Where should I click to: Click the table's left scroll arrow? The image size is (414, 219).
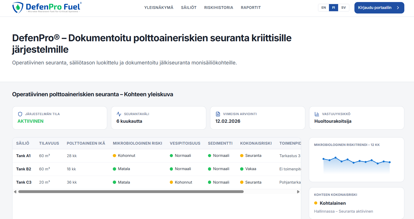15,192
